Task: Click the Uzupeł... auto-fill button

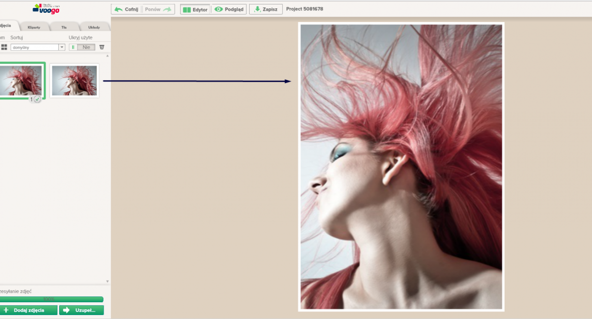Action: 81,310
